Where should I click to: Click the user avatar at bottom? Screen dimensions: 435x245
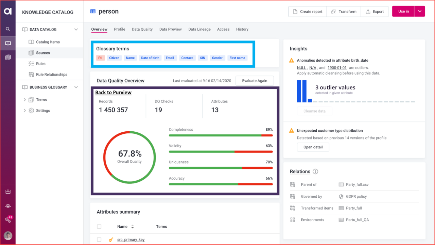8,235
